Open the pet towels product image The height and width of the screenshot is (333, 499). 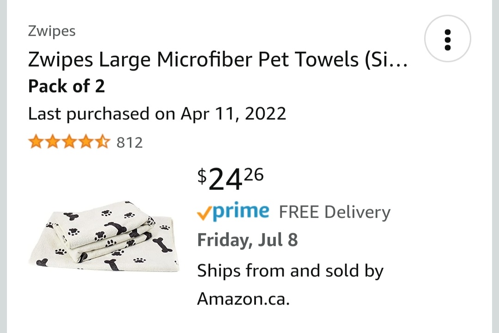point(103,237)
